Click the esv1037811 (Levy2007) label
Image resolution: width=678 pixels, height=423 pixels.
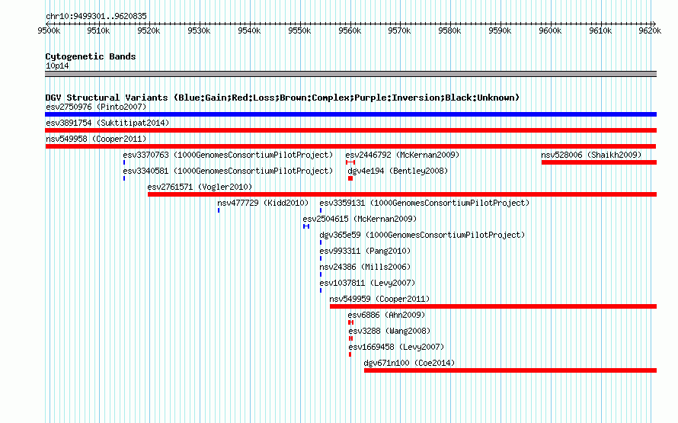tap(367, 283)
